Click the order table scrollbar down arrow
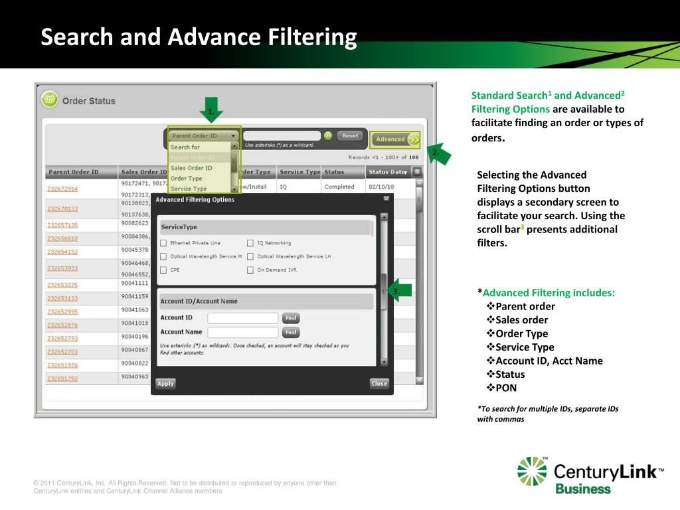Image resolution: width=680 pixels, height=510 pixels. (420, 380)
